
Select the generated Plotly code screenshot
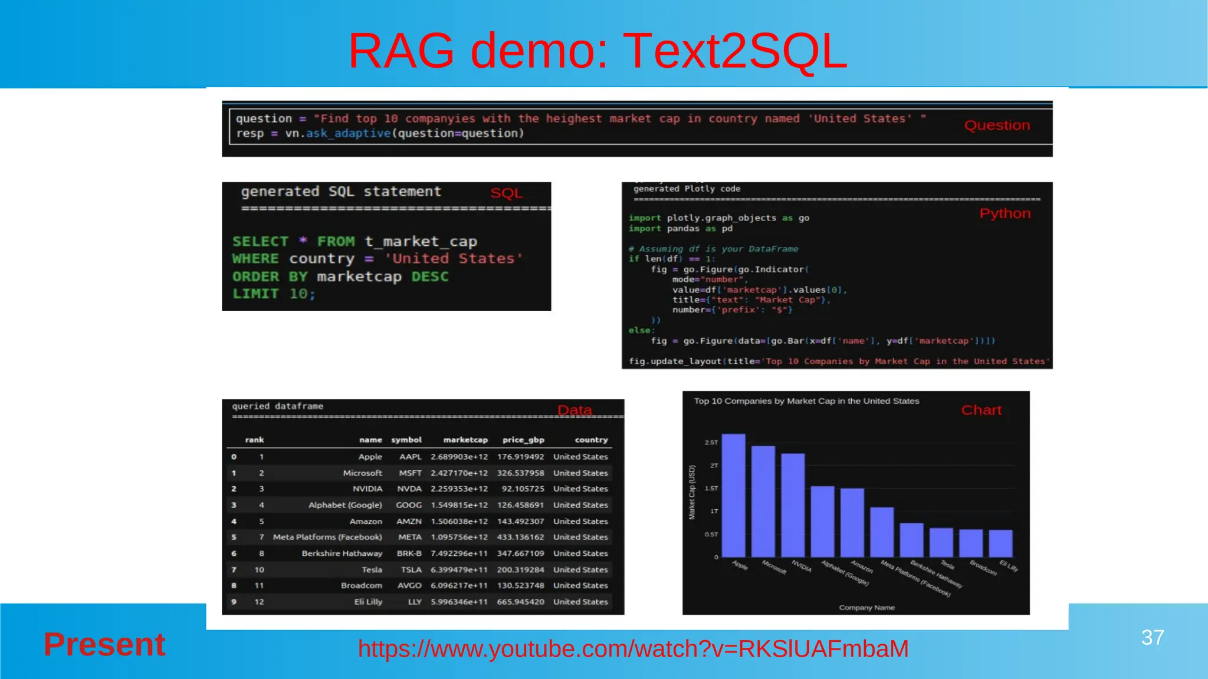click(837, 275)
